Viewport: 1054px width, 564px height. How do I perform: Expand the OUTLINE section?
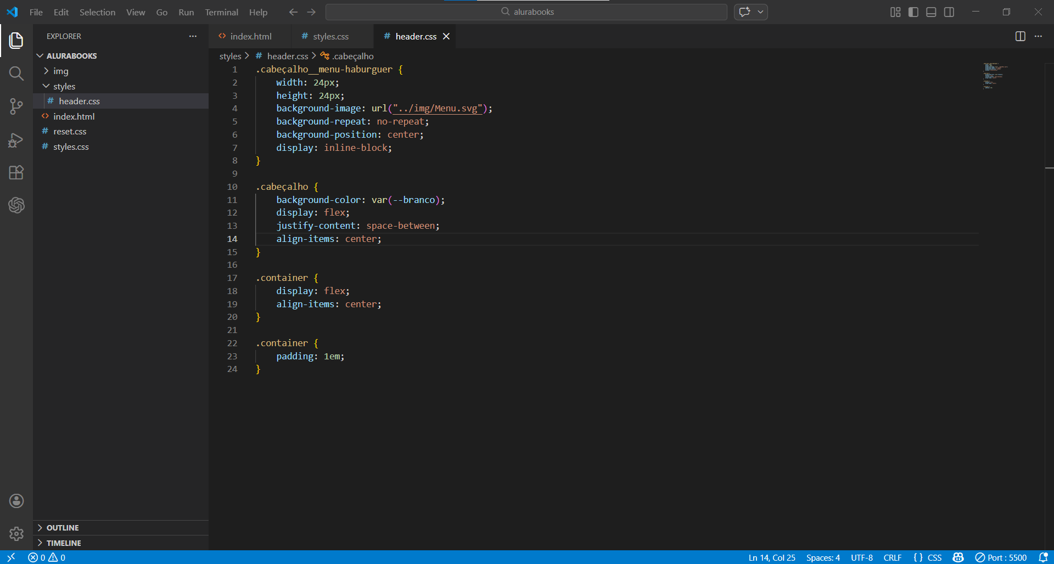pyautogui.click(x=63, y=528)
